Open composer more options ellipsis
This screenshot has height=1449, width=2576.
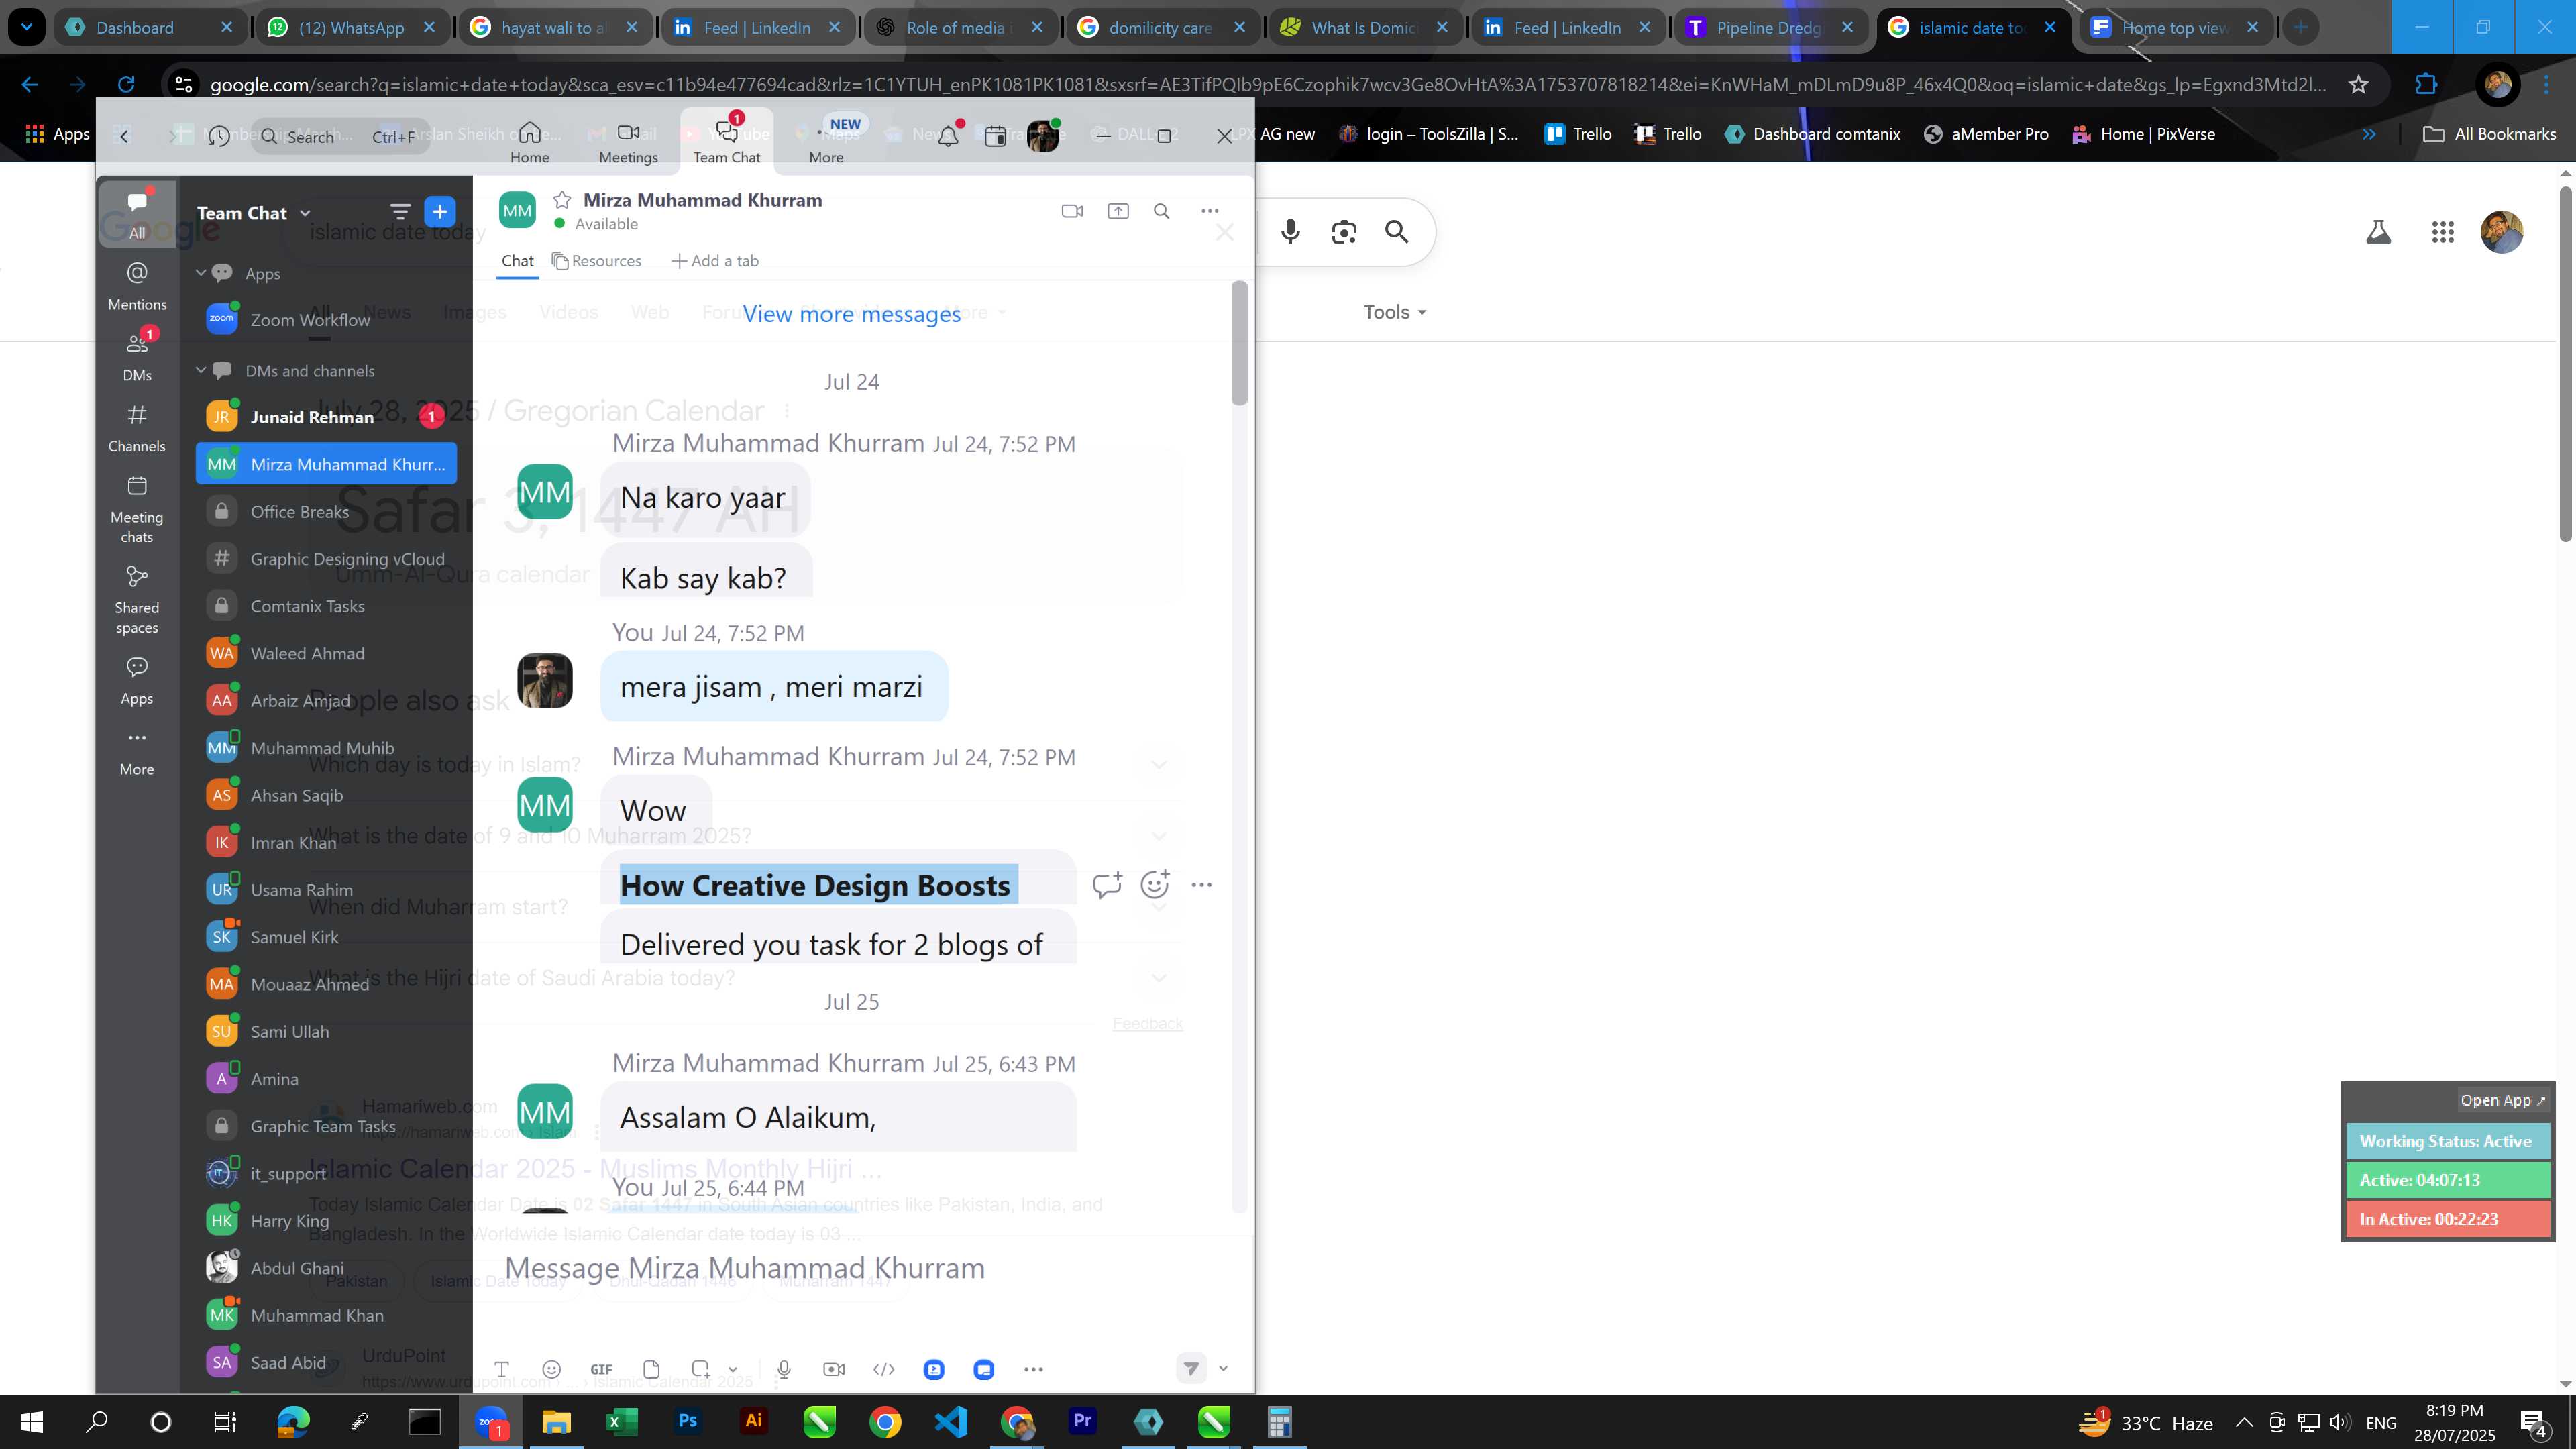pos(1033,1370)
